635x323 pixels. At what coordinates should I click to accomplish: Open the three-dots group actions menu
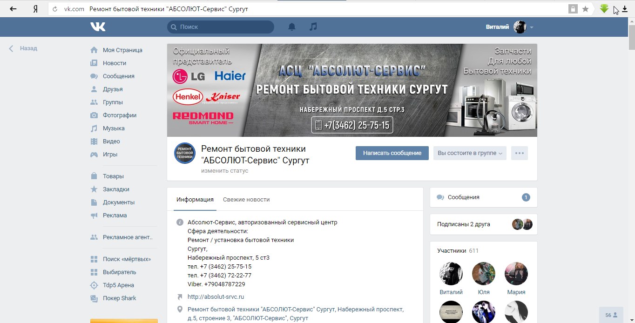[x=520, y=153]
